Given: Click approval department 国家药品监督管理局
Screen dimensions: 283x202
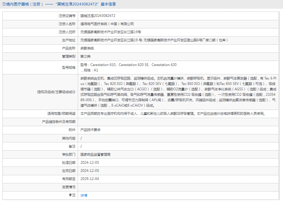Looking at the screenshot, I should click(x=95, y=154).
